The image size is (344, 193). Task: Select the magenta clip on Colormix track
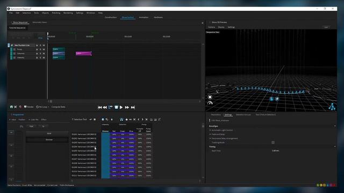tap(84, 54)
